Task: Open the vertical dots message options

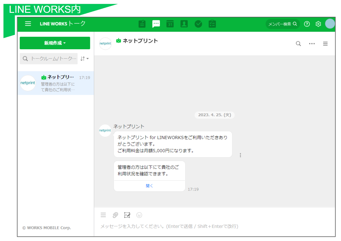Action: (240, 155)
